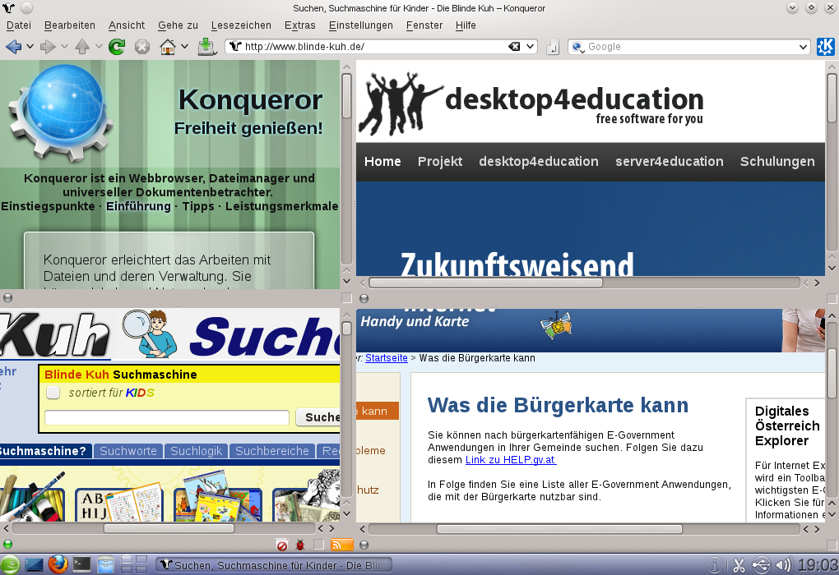Click the Konqueror window entry in taskbar

click(274, 565)
